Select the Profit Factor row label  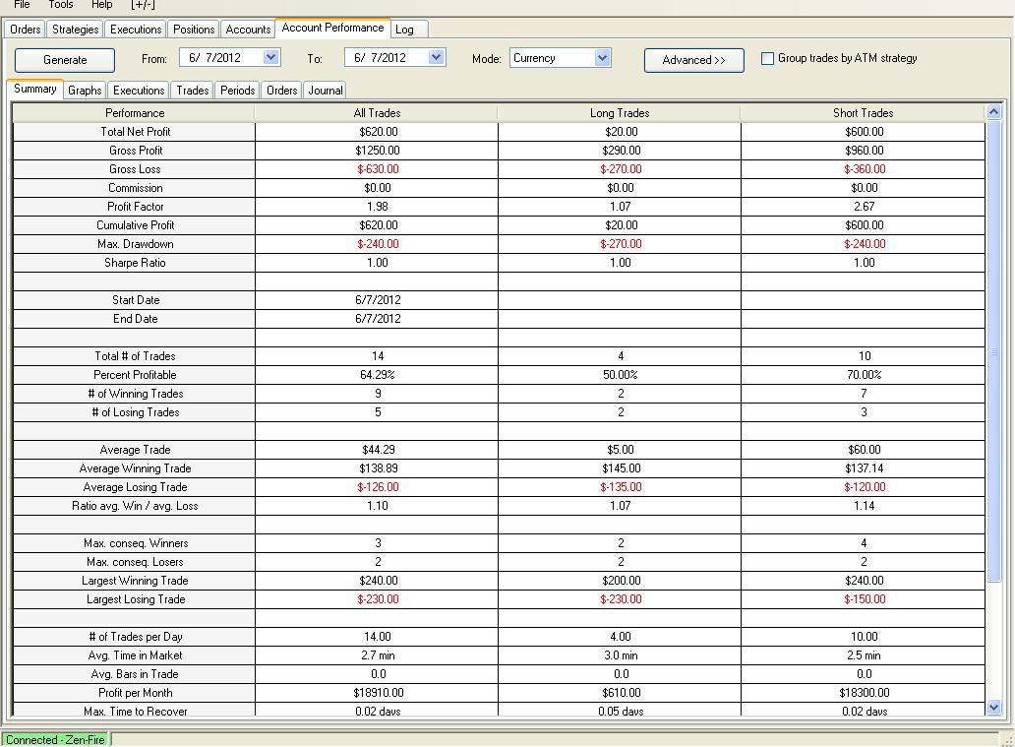[x=136, y=207]
